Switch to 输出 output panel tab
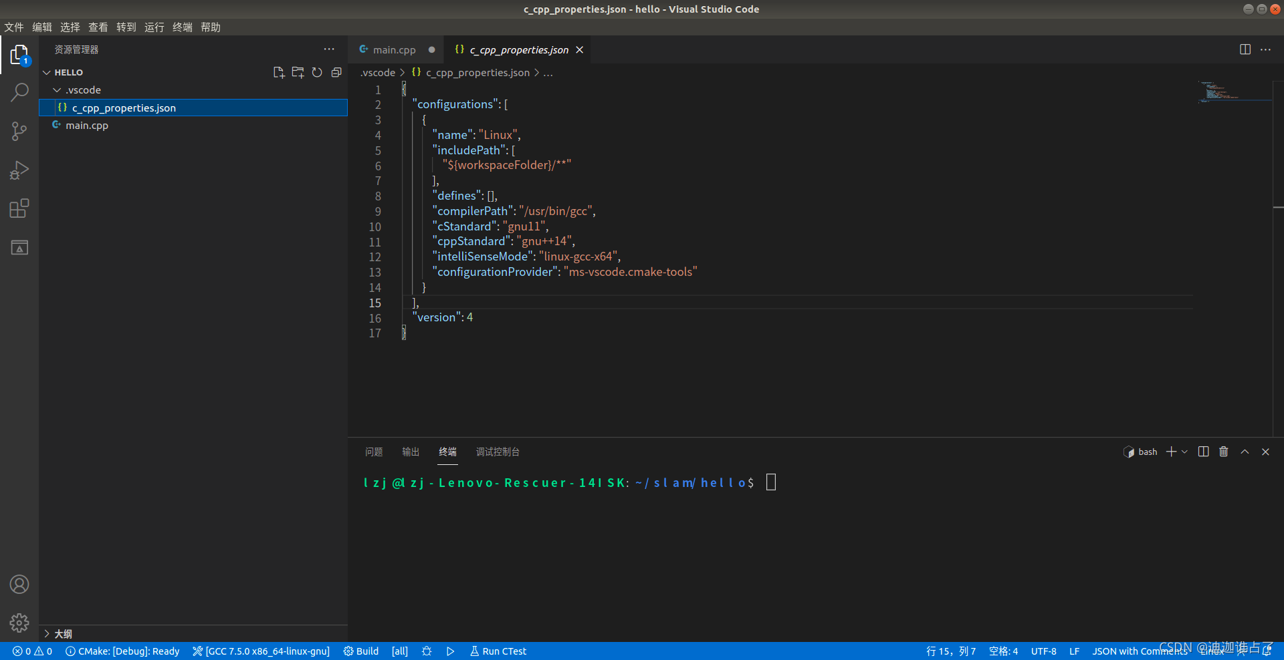1284x660 pixels. 411,452
